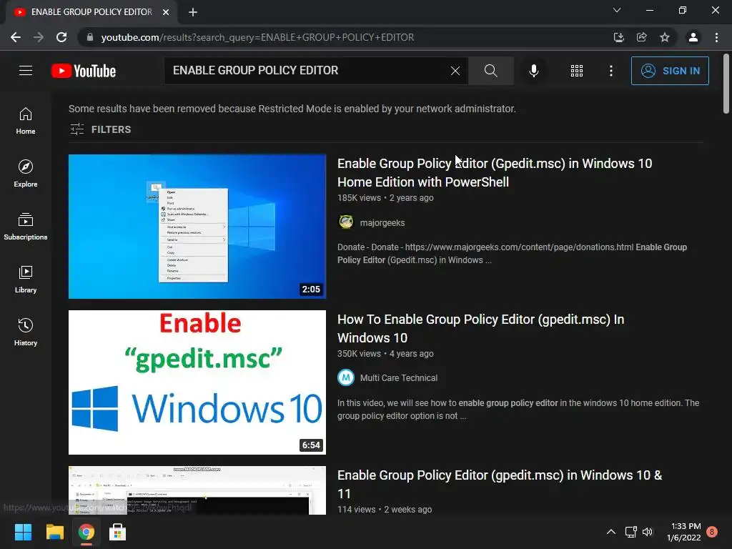Open title 'Enable Group Policy Editor in Windows 10 & 11'
The image size is (732, 549).
pos(500,484)
